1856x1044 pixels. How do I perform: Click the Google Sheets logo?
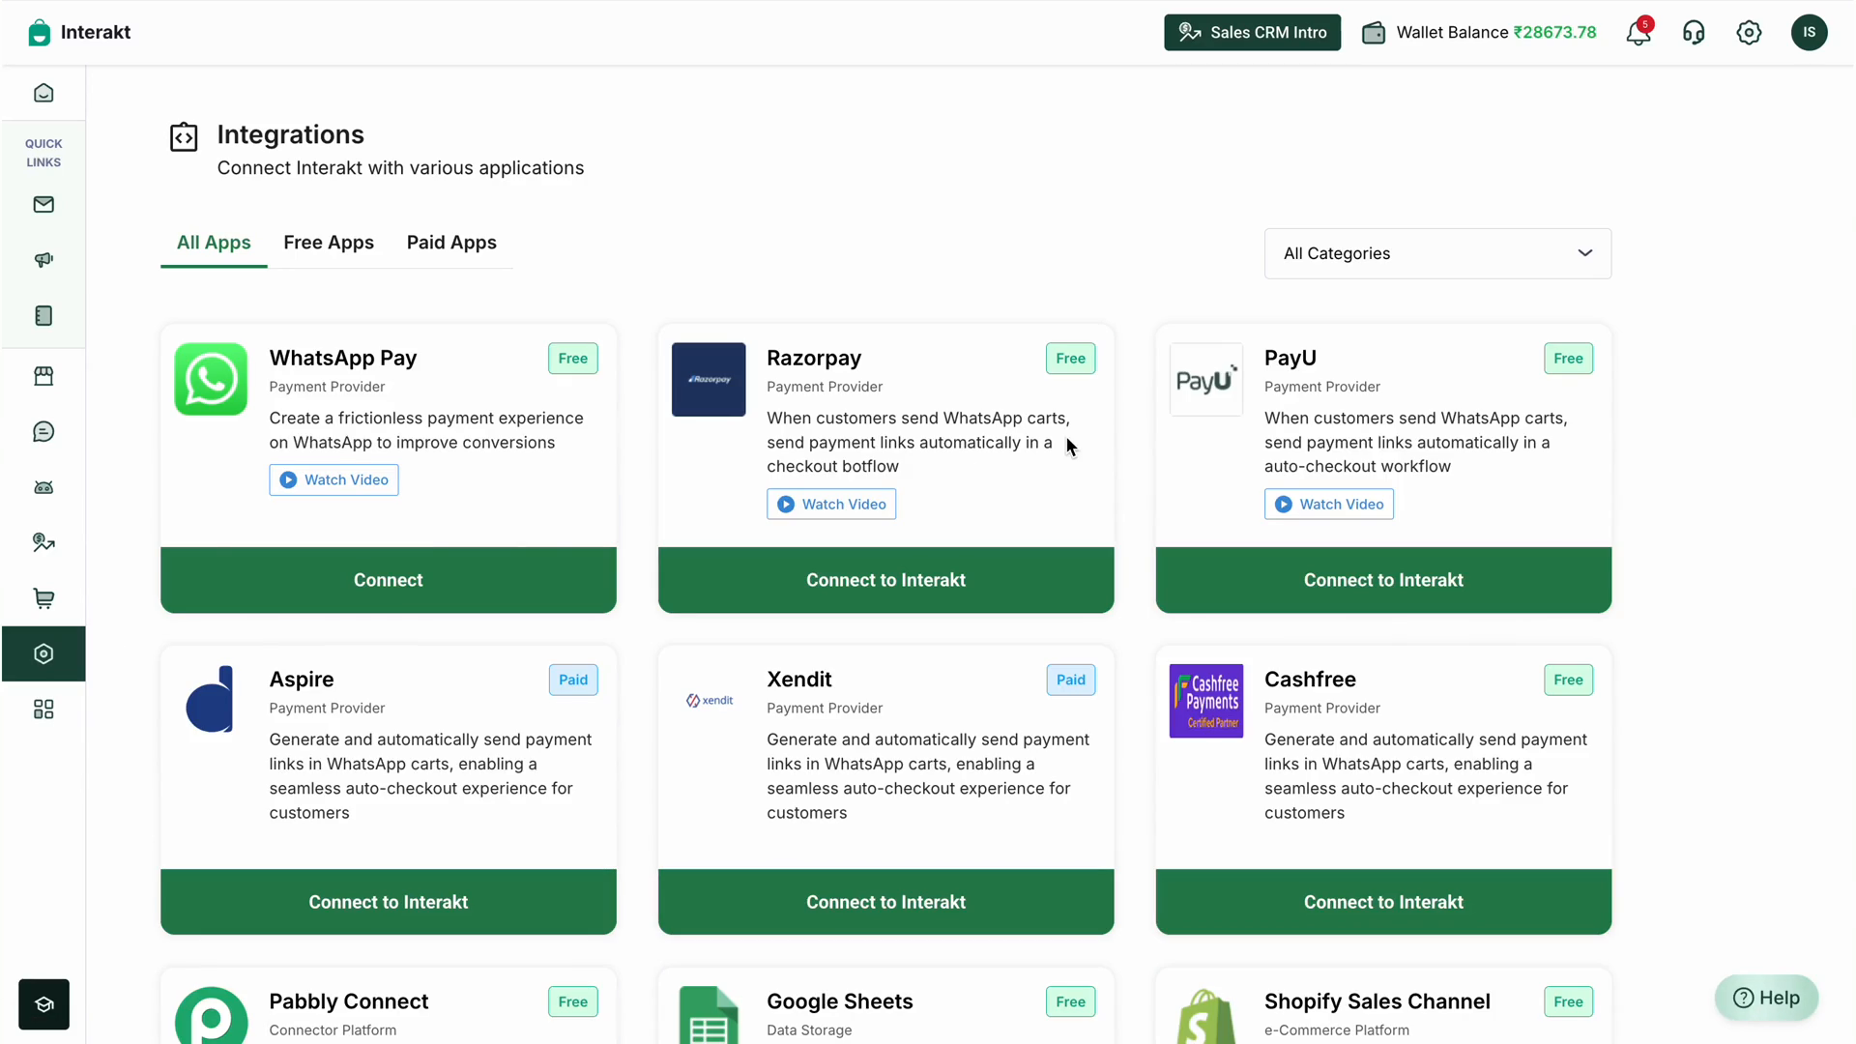click(x=709, y=1015)
